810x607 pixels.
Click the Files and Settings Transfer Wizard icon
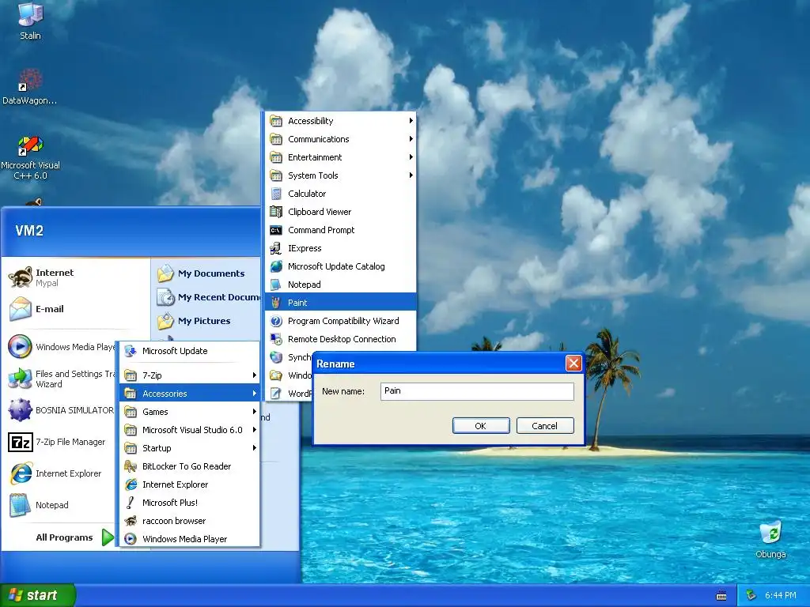tap(20, 379)
